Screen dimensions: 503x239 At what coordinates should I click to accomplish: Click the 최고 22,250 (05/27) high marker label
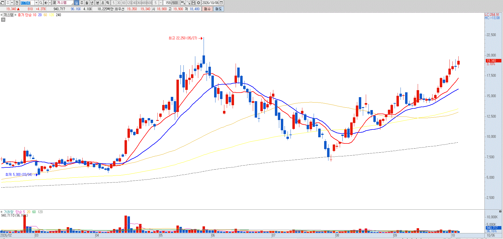point(183,38)
